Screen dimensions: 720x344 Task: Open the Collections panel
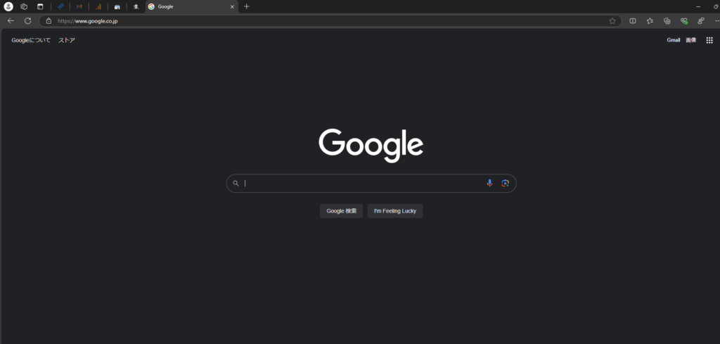(x=667, y=21)
